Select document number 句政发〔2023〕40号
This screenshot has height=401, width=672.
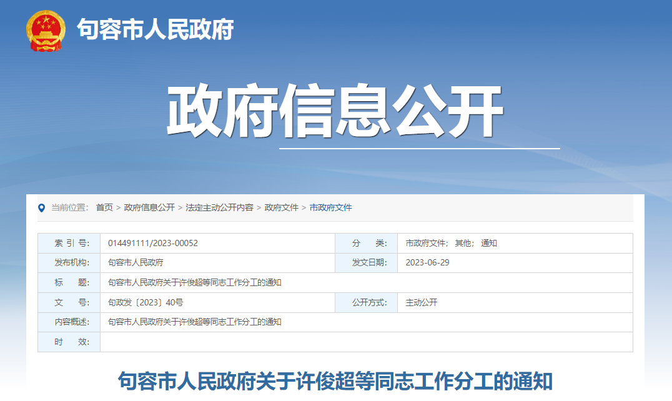146,302
